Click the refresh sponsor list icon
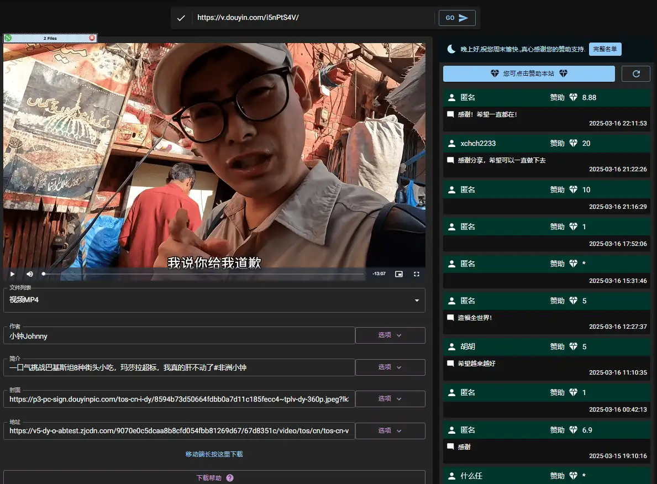This screenshot has width=657, height=484. click(x=636, y=73)
